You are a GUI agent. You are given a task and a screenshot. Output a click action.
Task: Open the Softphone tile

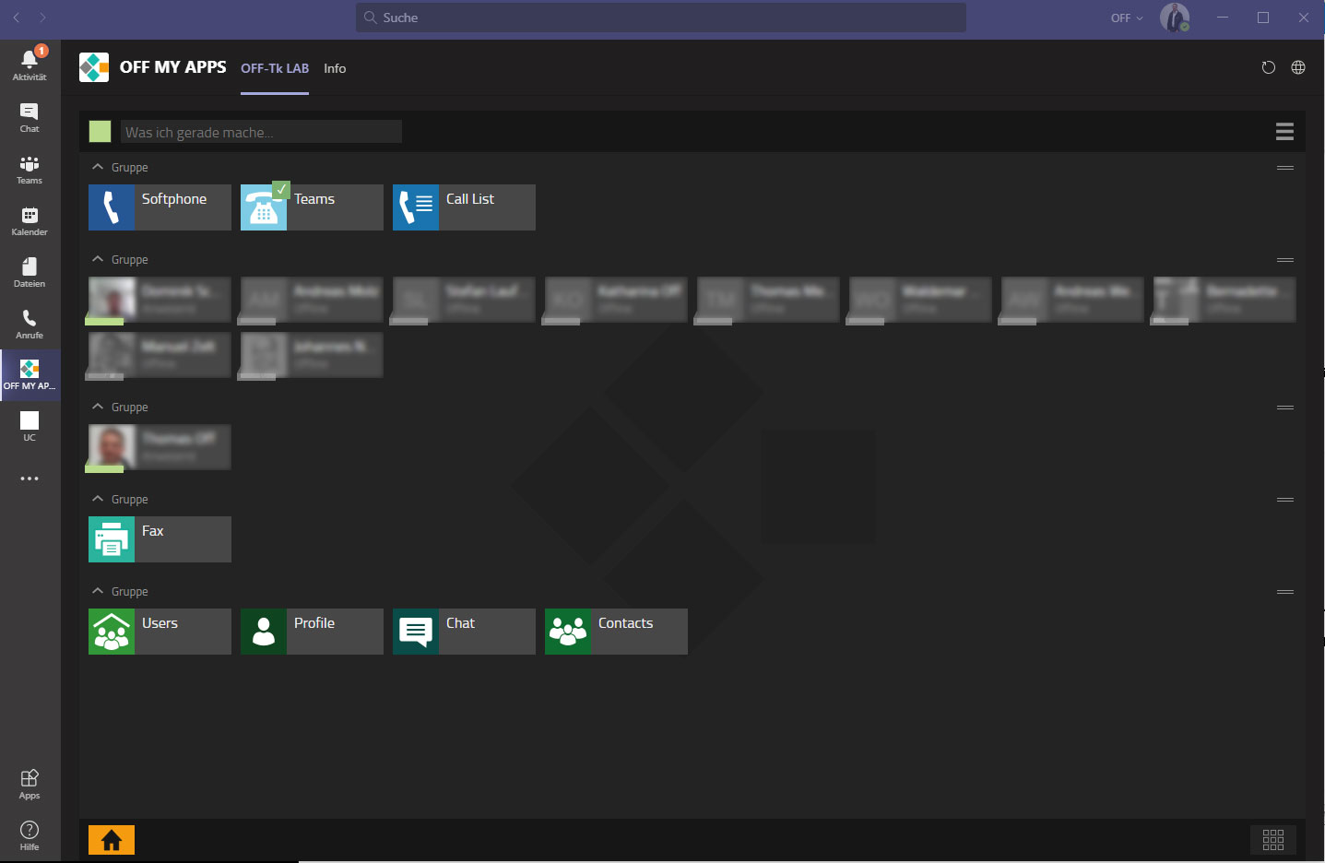pos(160,207)
